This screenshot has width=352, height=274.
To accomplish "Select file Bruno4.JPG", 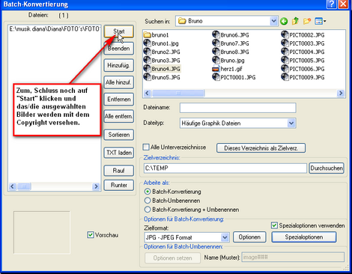I will coord(162,69).
